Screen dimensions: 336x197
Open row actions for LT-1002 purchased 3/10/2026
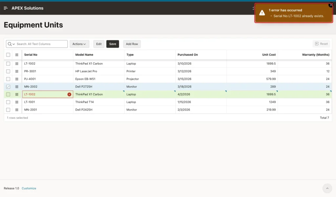coord(17,64)
